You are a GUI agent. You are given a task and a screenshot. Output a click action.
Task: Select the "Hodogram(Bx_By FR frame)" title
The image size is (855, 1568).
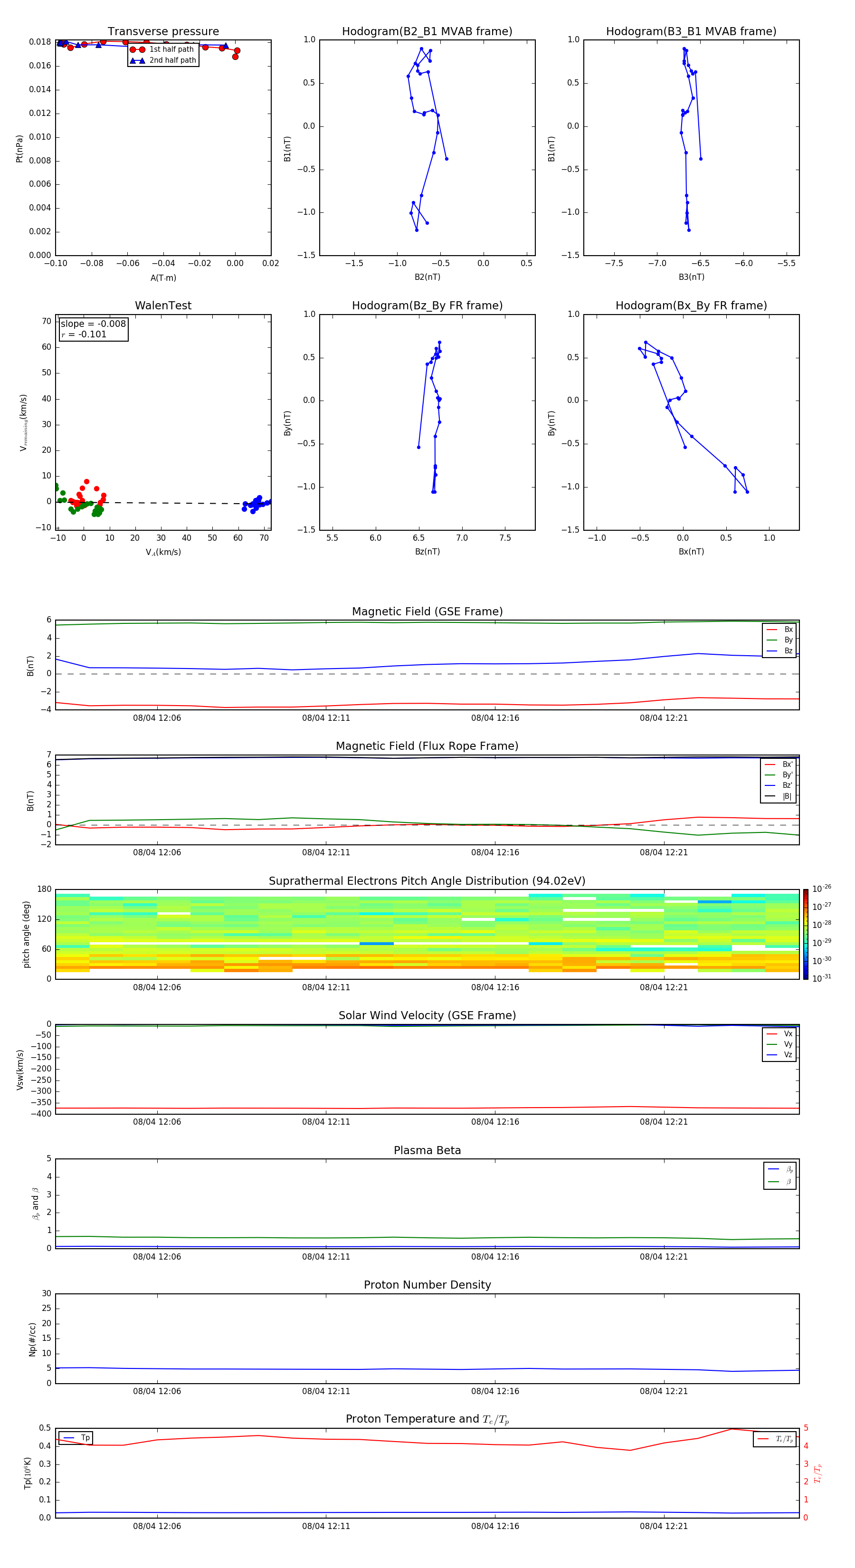coord(691,306)
